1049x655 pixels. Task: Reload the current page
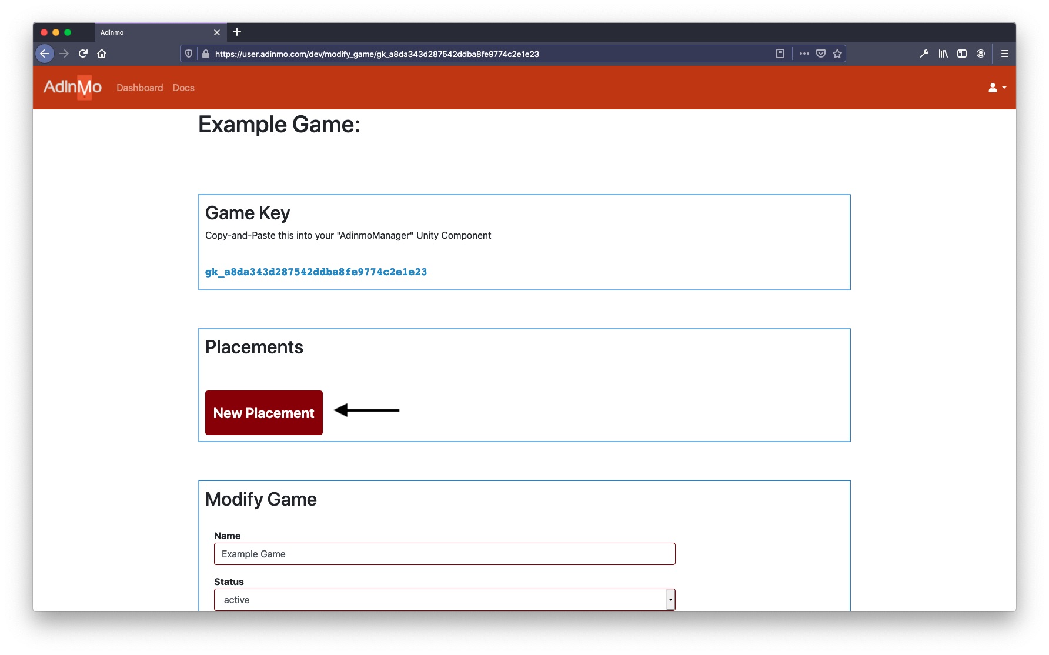coord(83,54)
